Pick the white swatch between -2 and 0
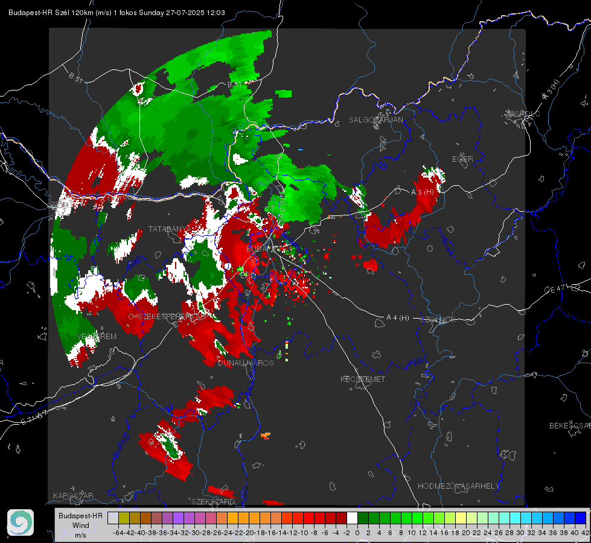Image resolution: width=591 pixels, height=543 pixels. point(352,518)
